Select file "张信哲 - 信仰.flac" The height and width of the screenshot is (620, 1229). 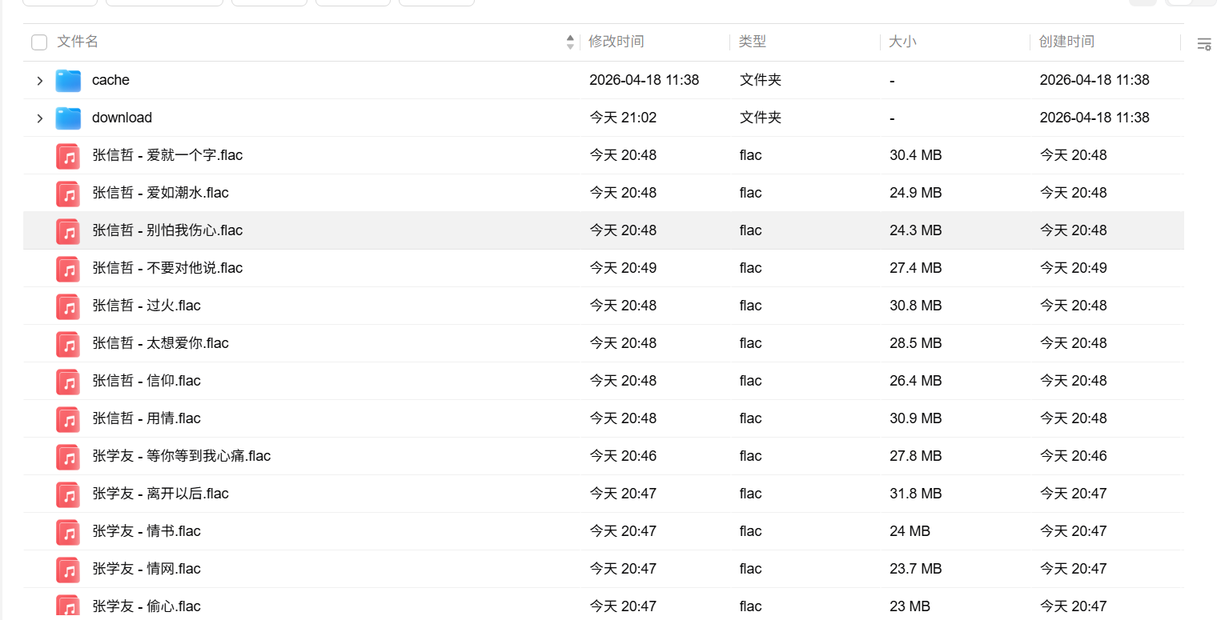tap(147, 381)
